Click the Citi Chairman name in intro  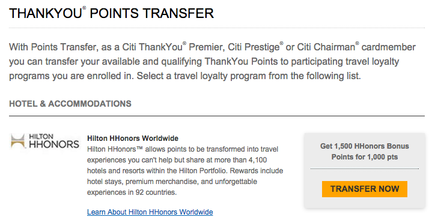(x=326, y=47)
